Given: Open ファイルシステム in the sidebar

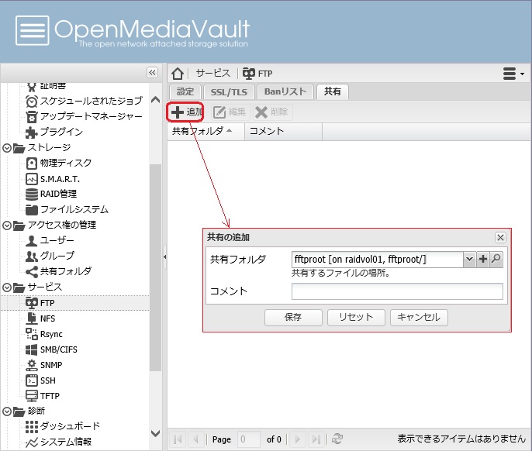Looking at the screenshot, I should [67, 209].
